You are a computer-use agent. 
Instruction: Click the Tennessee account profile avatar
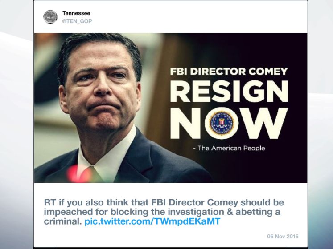tap(50, 17)
